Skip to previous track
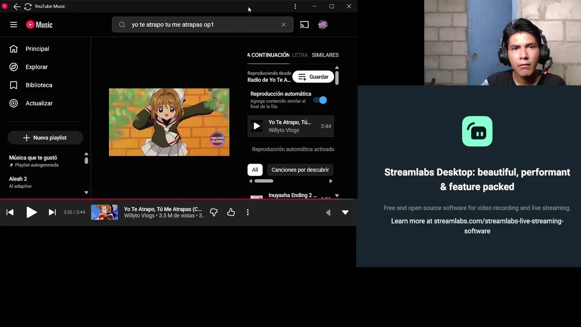This screenshot has height=327, width=581. pos(10,212)
